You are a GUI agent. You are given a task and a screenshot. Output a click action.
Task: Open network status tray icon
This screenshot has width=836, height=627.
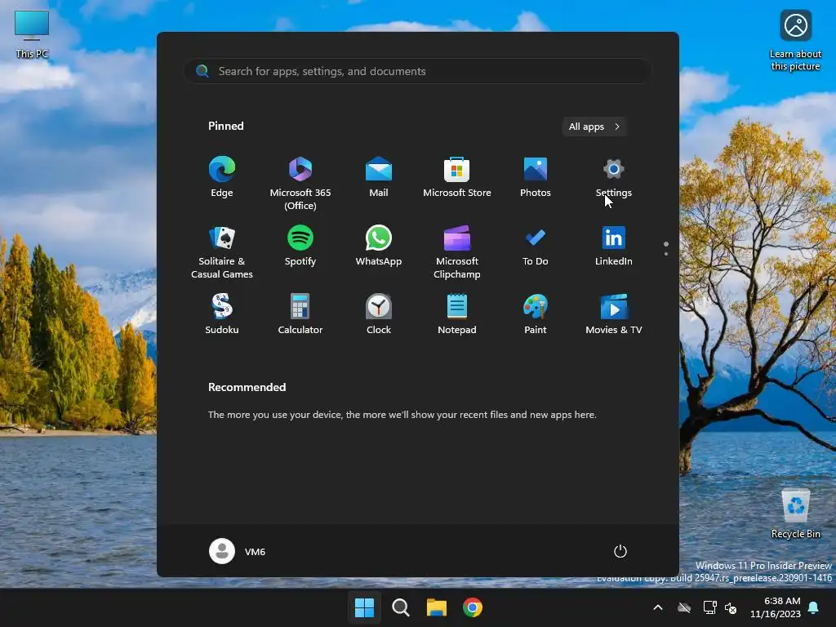tap(709, 607)
